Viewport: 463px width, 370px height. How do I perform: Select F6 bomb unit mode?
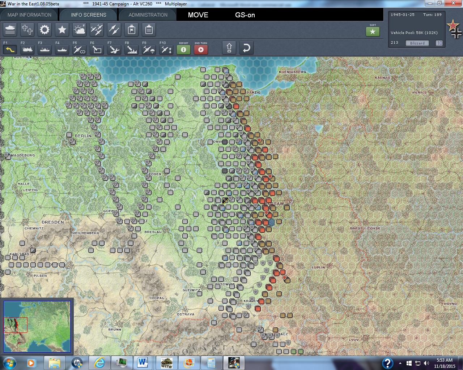(97, 49)
